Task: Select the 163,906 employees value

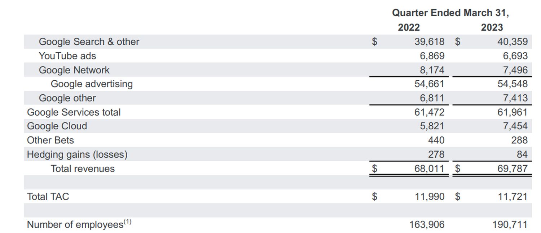Action: coord(427,225)
